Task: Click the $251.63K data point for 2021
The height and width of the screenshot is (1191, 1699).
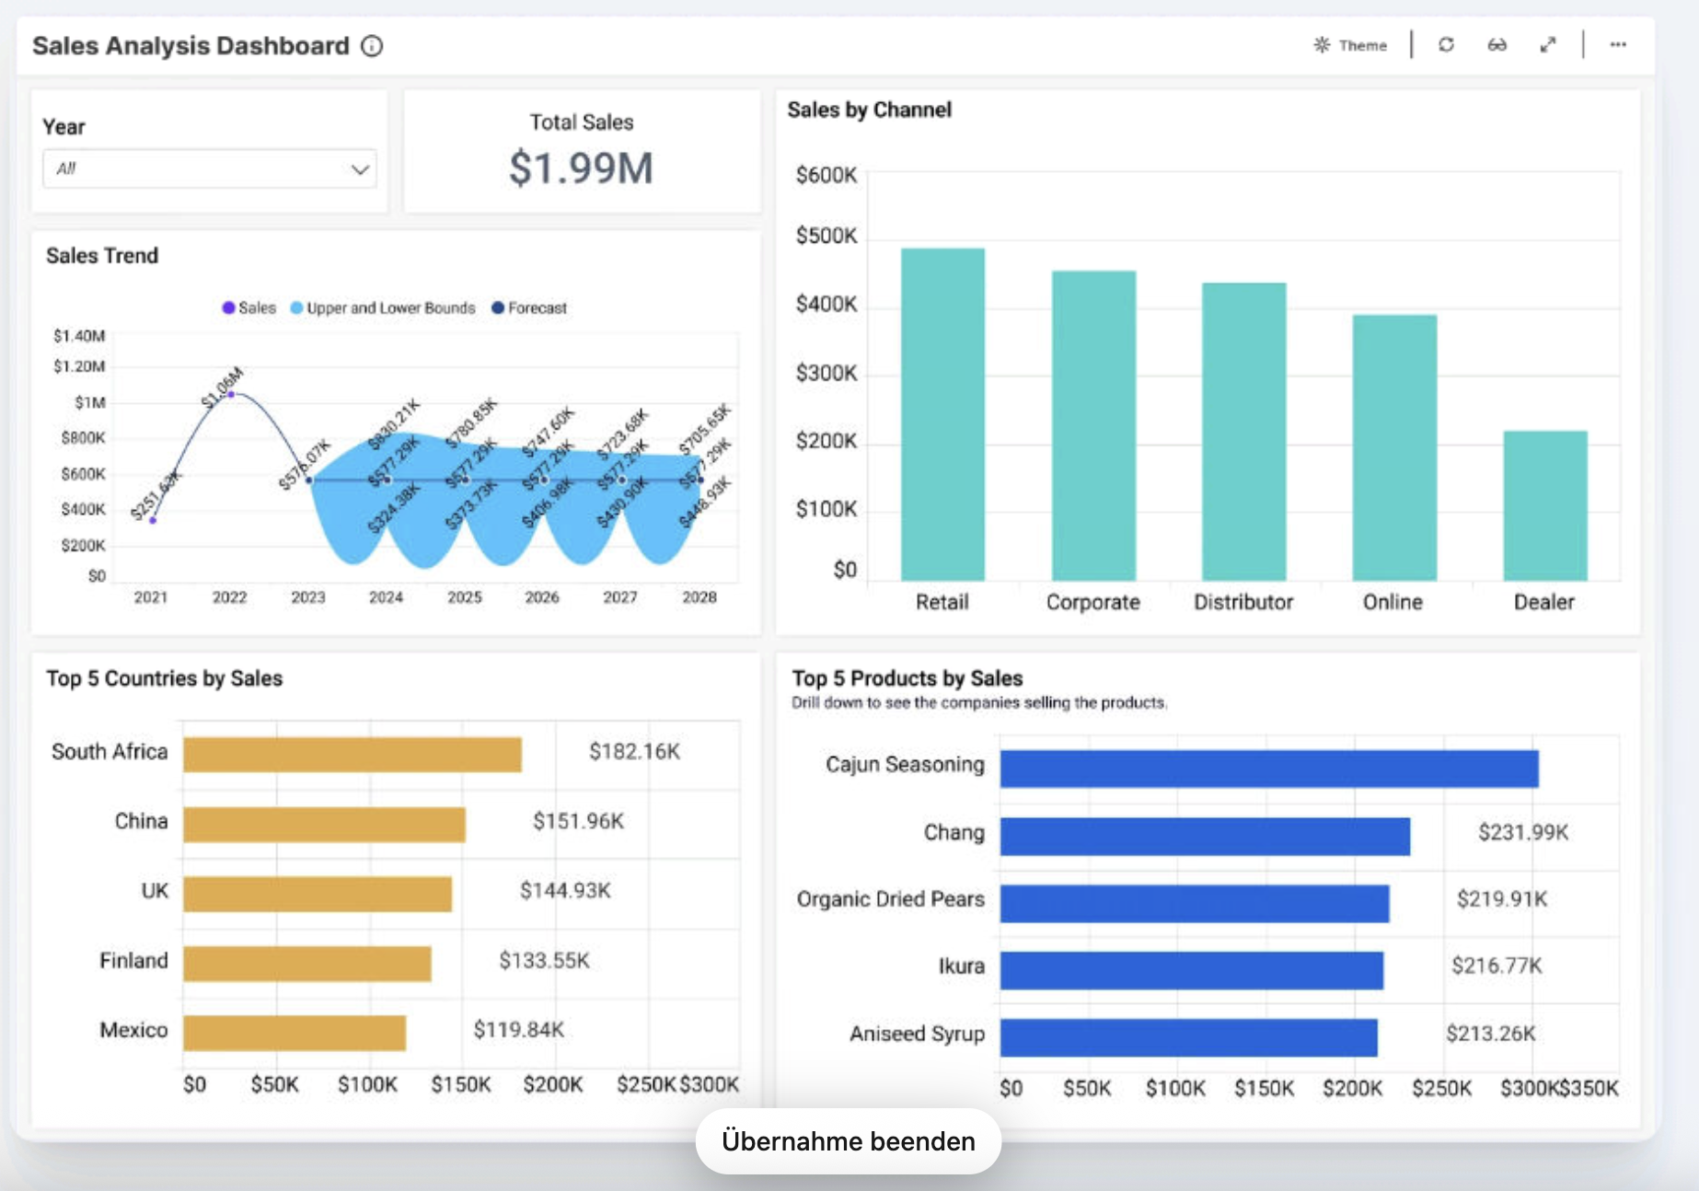Action: [153, 521]
